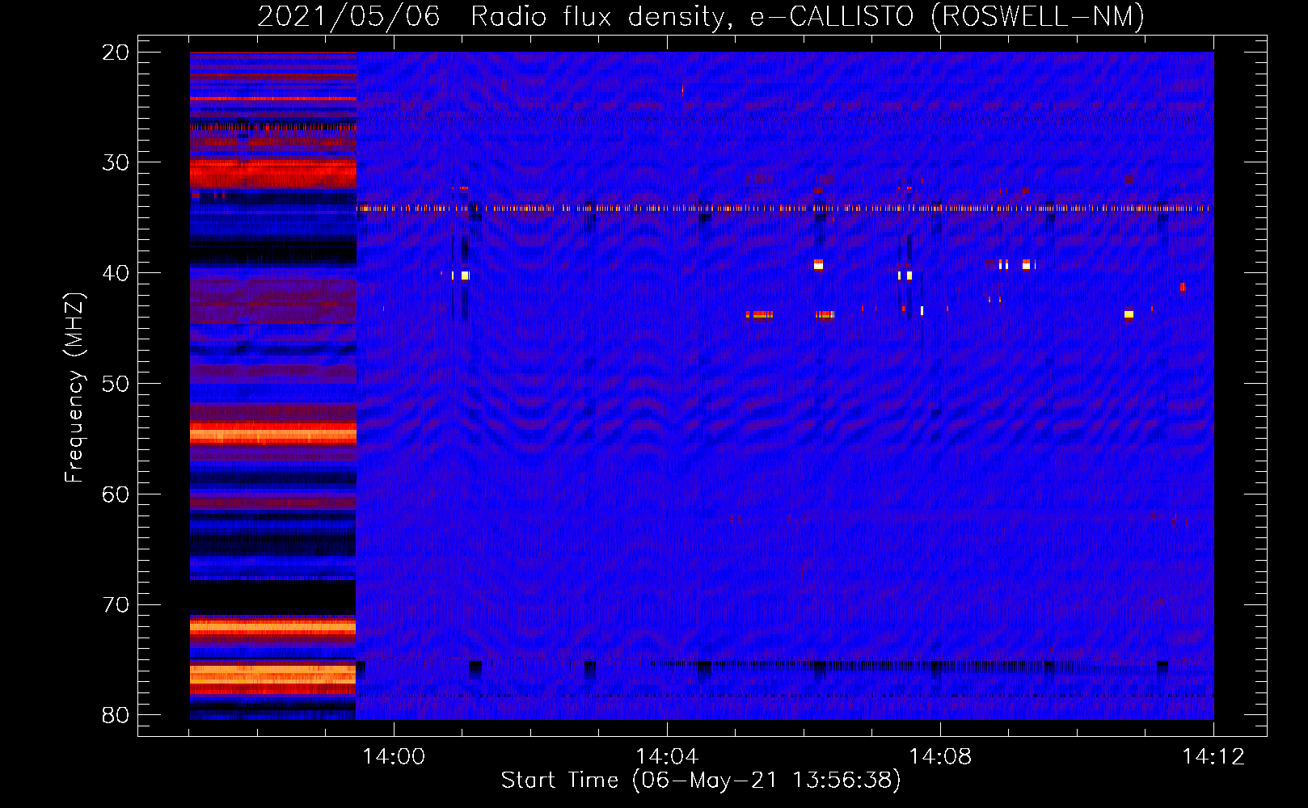Click the 'Frequency (MHZ)' axis label
Screen dimensions: 1308x808
pyautogui.click(x=74, y=387)
